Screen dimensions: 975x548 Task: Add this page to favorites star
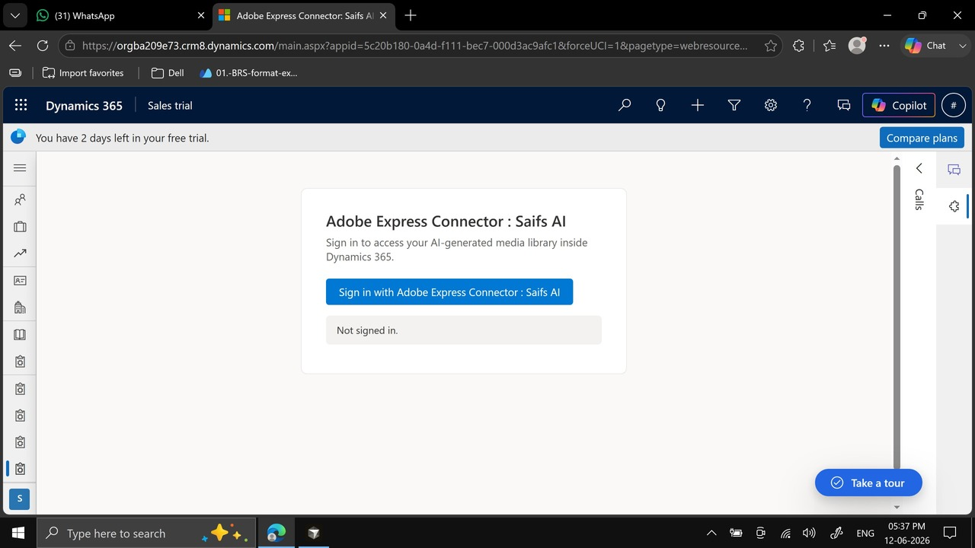771,46
